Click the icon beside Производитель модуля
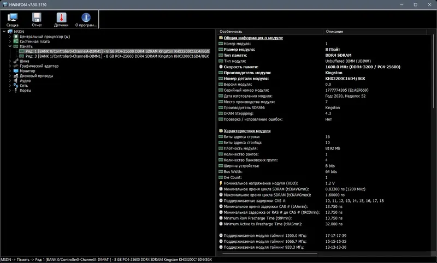The image size is (437, 263). (x=221, y=73)
